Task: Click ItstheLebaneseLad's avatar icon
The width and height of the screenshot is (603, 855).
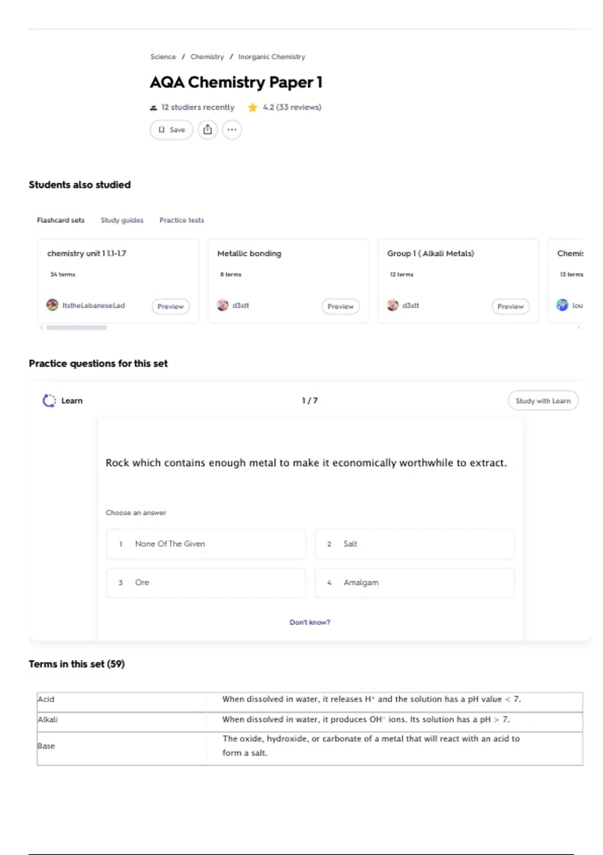Action: tap(52, 305)
